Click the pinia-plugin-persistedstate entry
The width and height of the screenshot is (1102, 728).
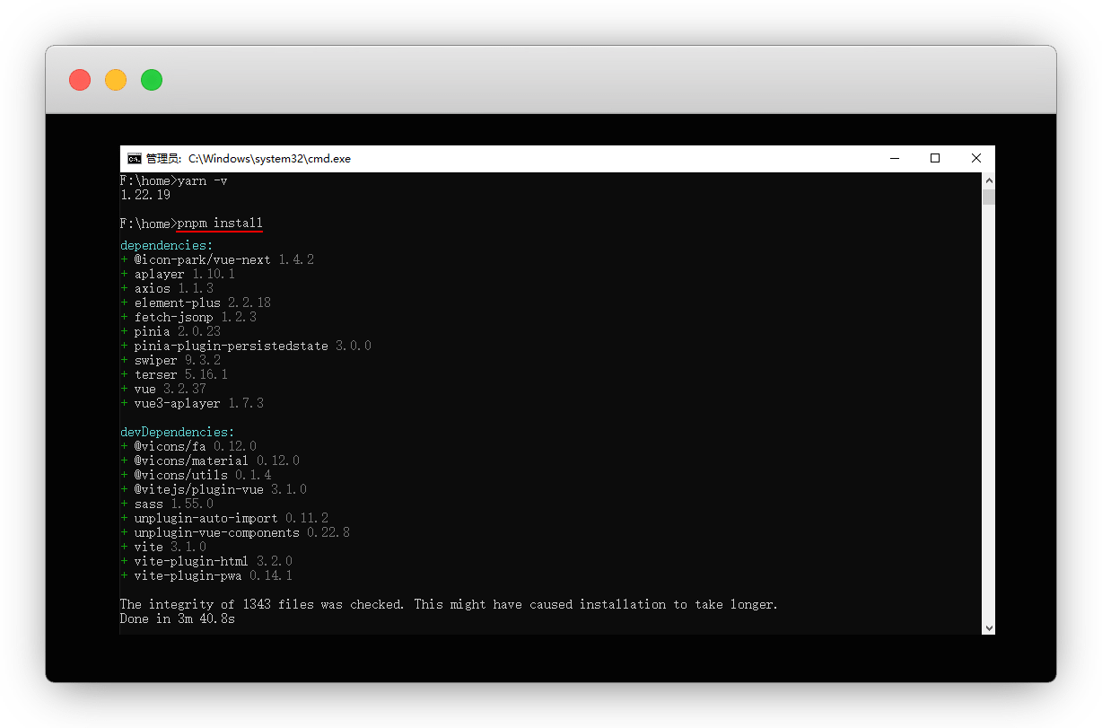click(231, 346)
